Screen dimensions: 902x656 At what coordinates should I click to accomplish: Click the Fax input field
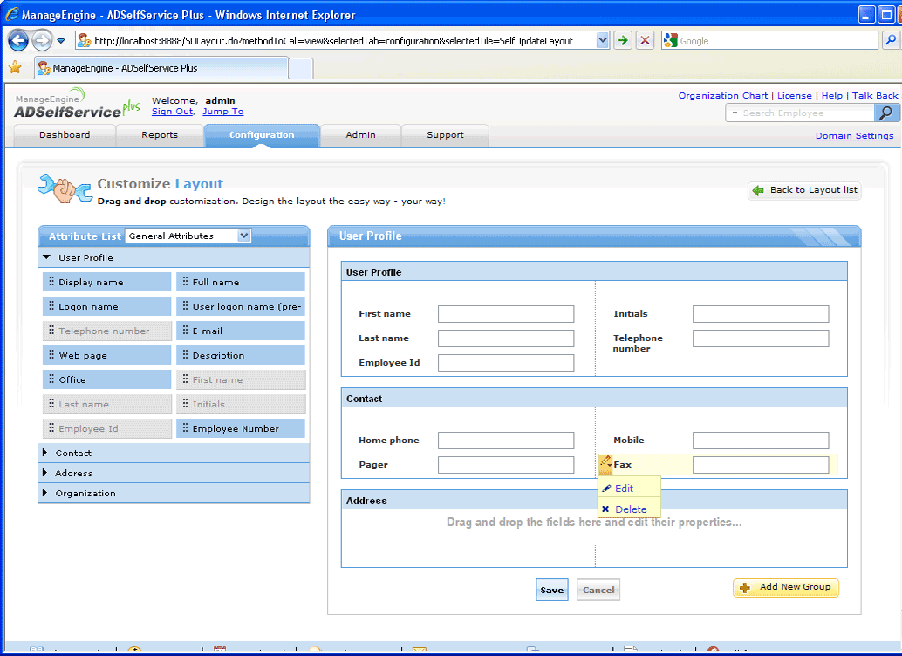[761, 464]
